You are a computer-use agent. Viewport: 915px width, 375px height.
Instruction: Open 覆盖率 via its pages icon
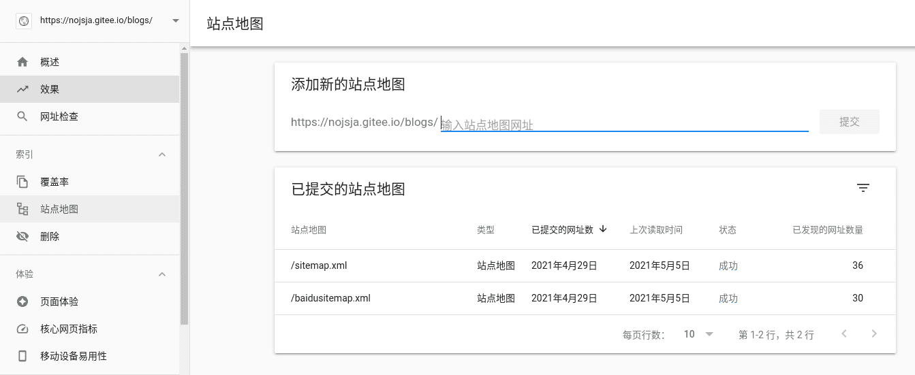(x=22, y=182)
